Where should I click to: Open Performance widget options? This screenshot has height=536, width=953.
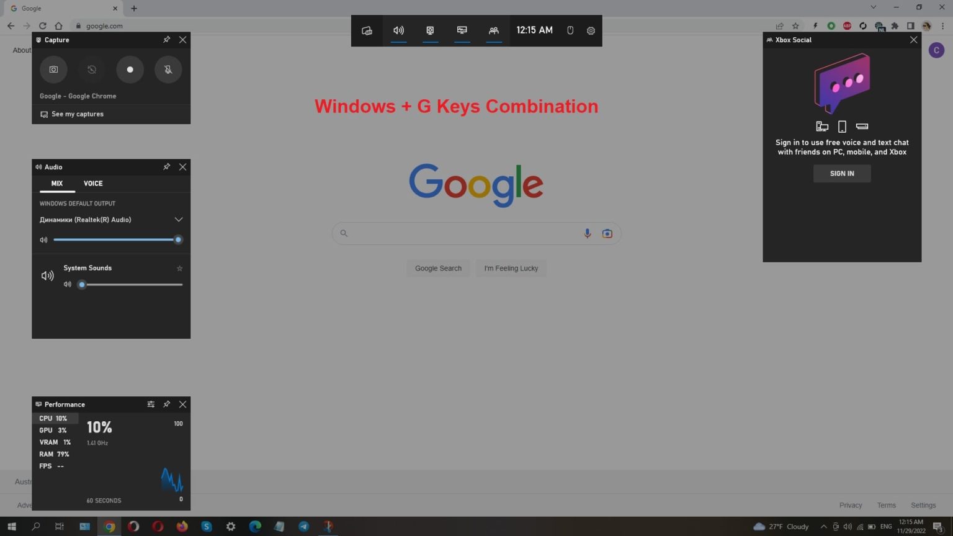[x=151, y=404]
